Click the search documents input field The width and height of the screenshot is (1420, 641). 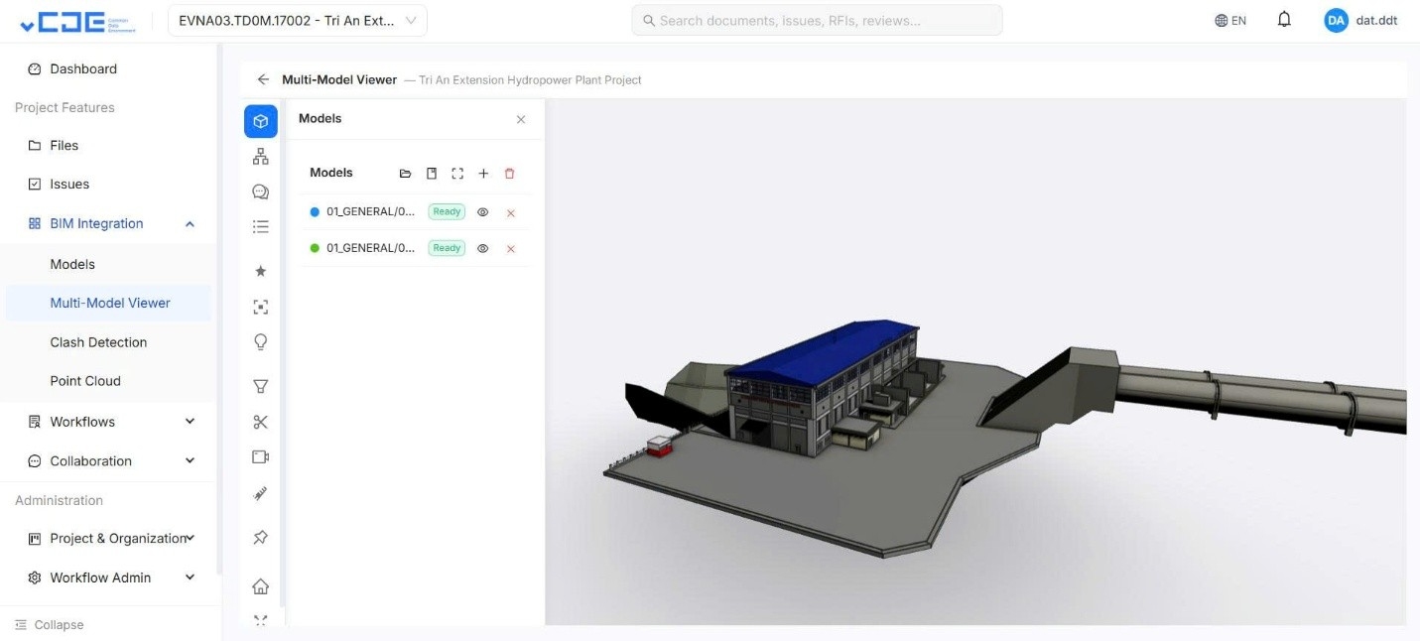[817, 21]
